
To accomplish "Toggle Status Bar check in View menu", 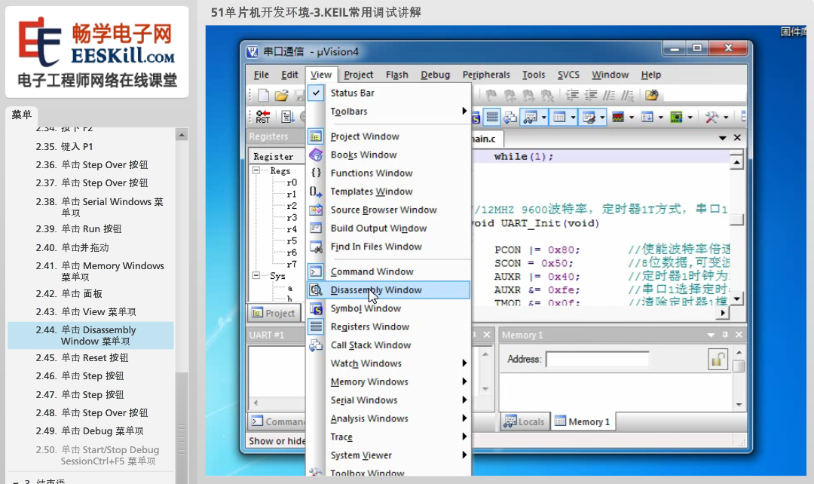I will point(316,93).
